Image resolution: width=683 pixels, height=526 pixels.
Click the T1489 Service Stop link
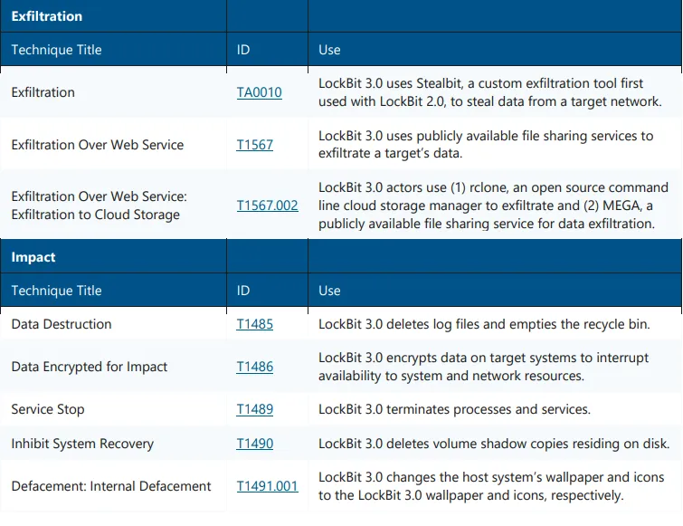pos(254,409)
